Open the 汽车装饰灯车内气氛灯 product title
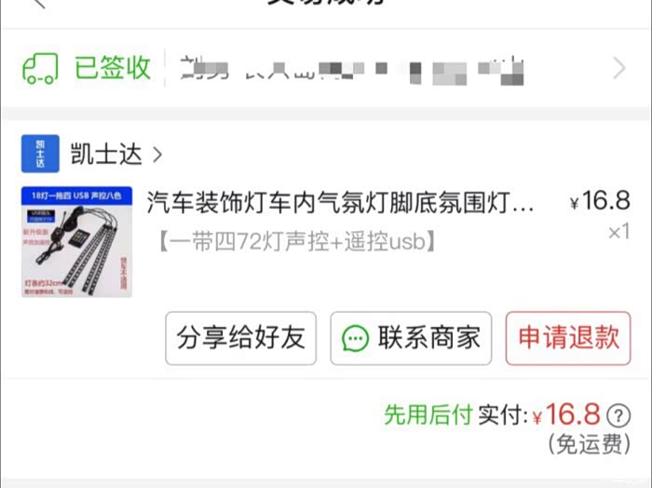This screenshot has height=488, width=652. 340,203
